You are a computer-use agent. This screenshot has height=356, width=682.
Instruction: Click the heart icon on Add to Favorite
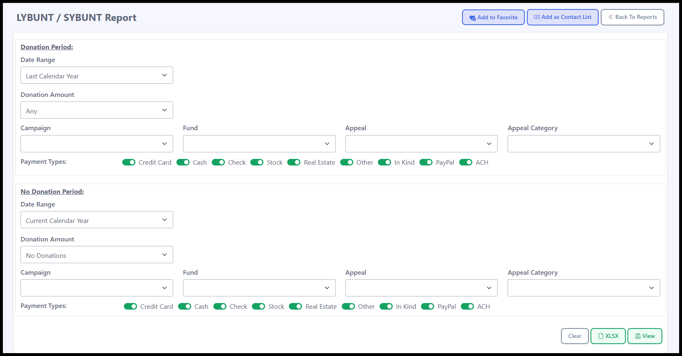pos(473,18)
